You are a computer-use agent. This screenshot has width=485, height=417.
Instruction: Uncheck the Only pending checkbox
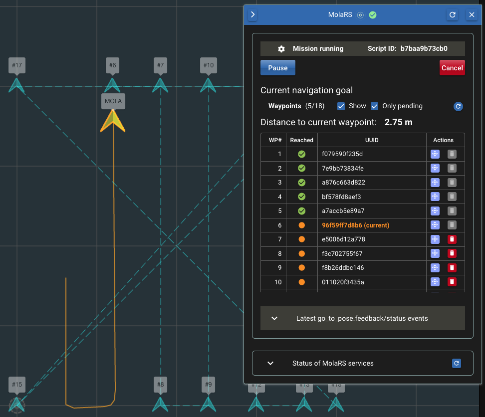pyautogui.click(x=375, y=106)
